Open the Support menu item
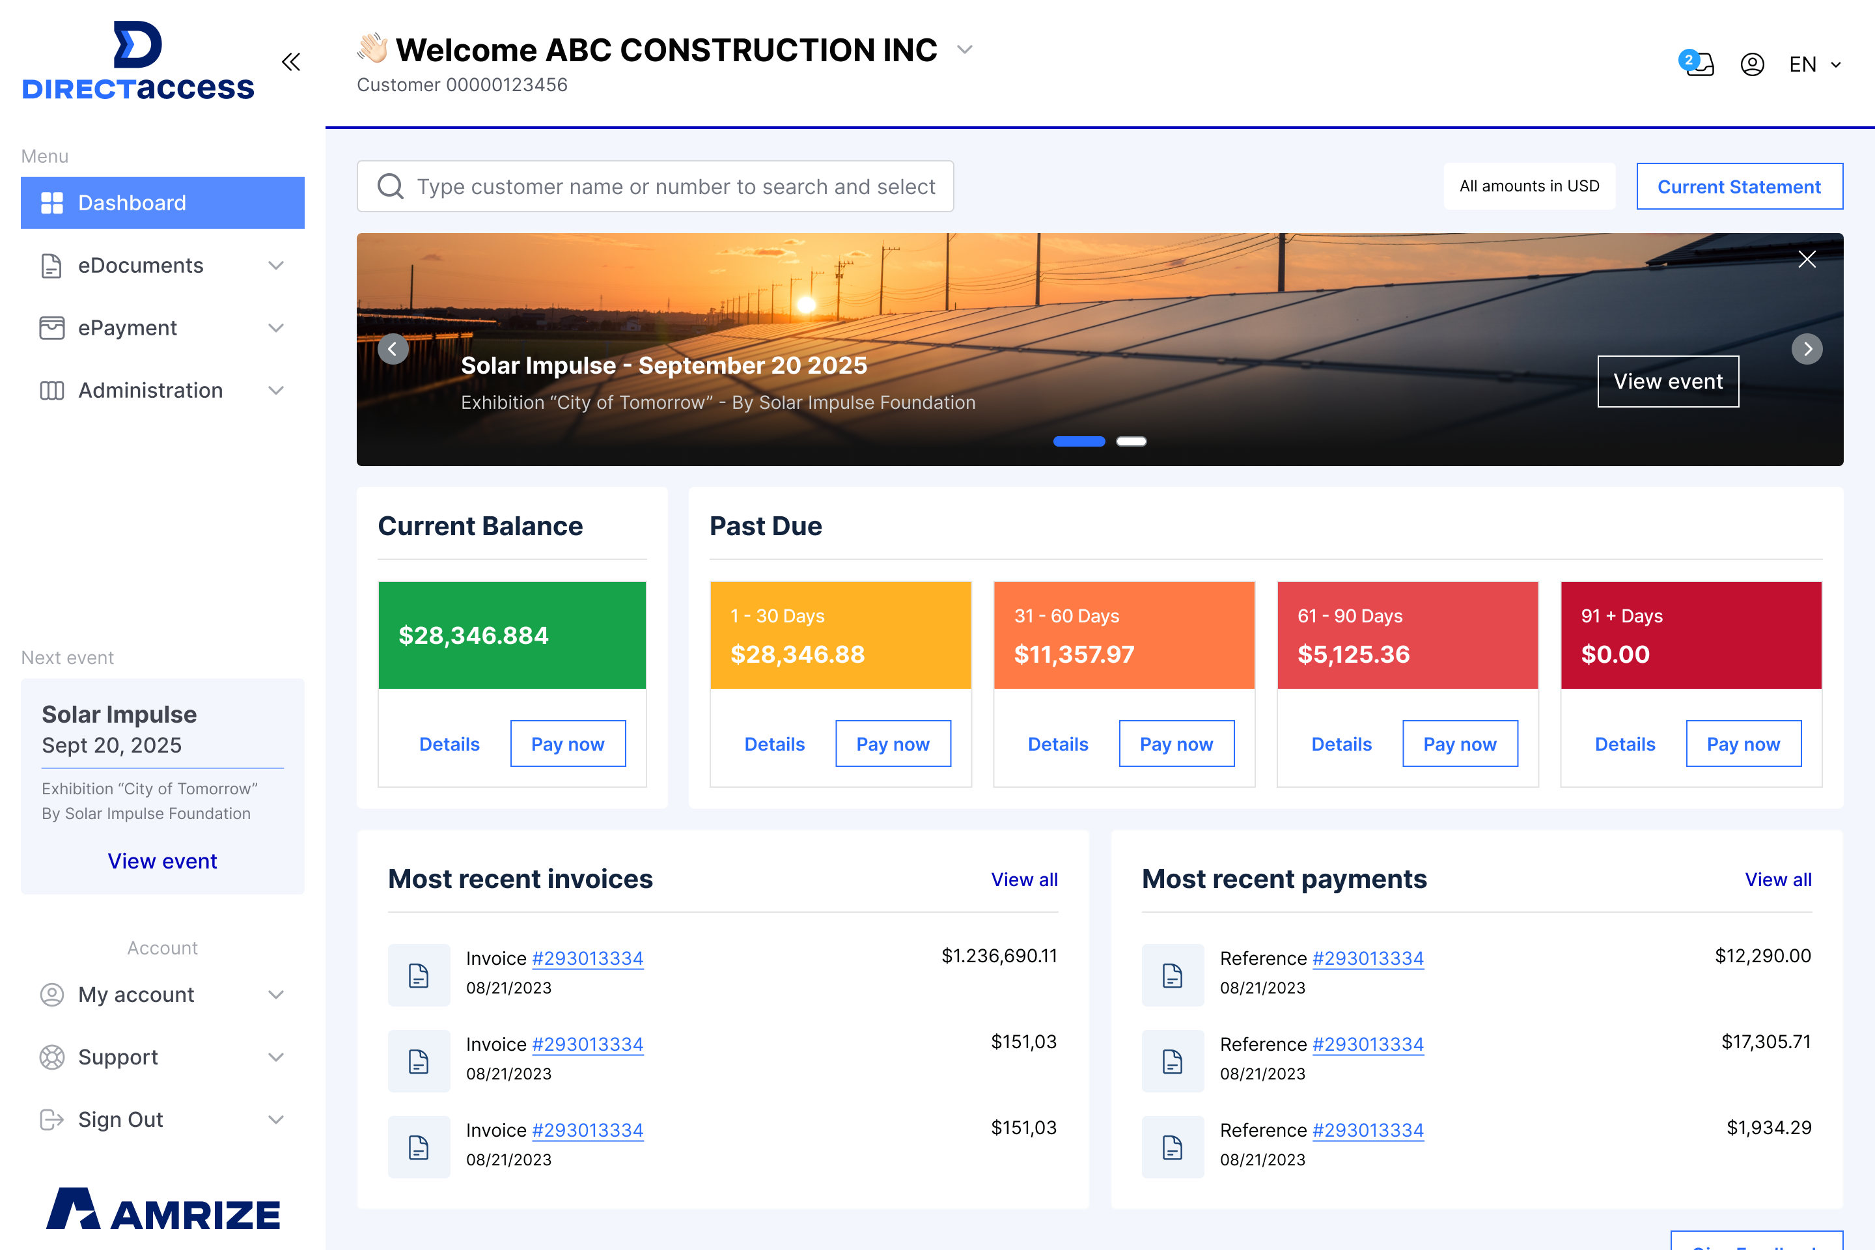 163,1057
